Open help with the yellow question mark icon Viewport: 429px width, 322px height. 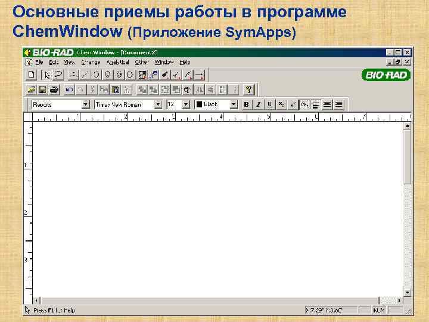248,89
